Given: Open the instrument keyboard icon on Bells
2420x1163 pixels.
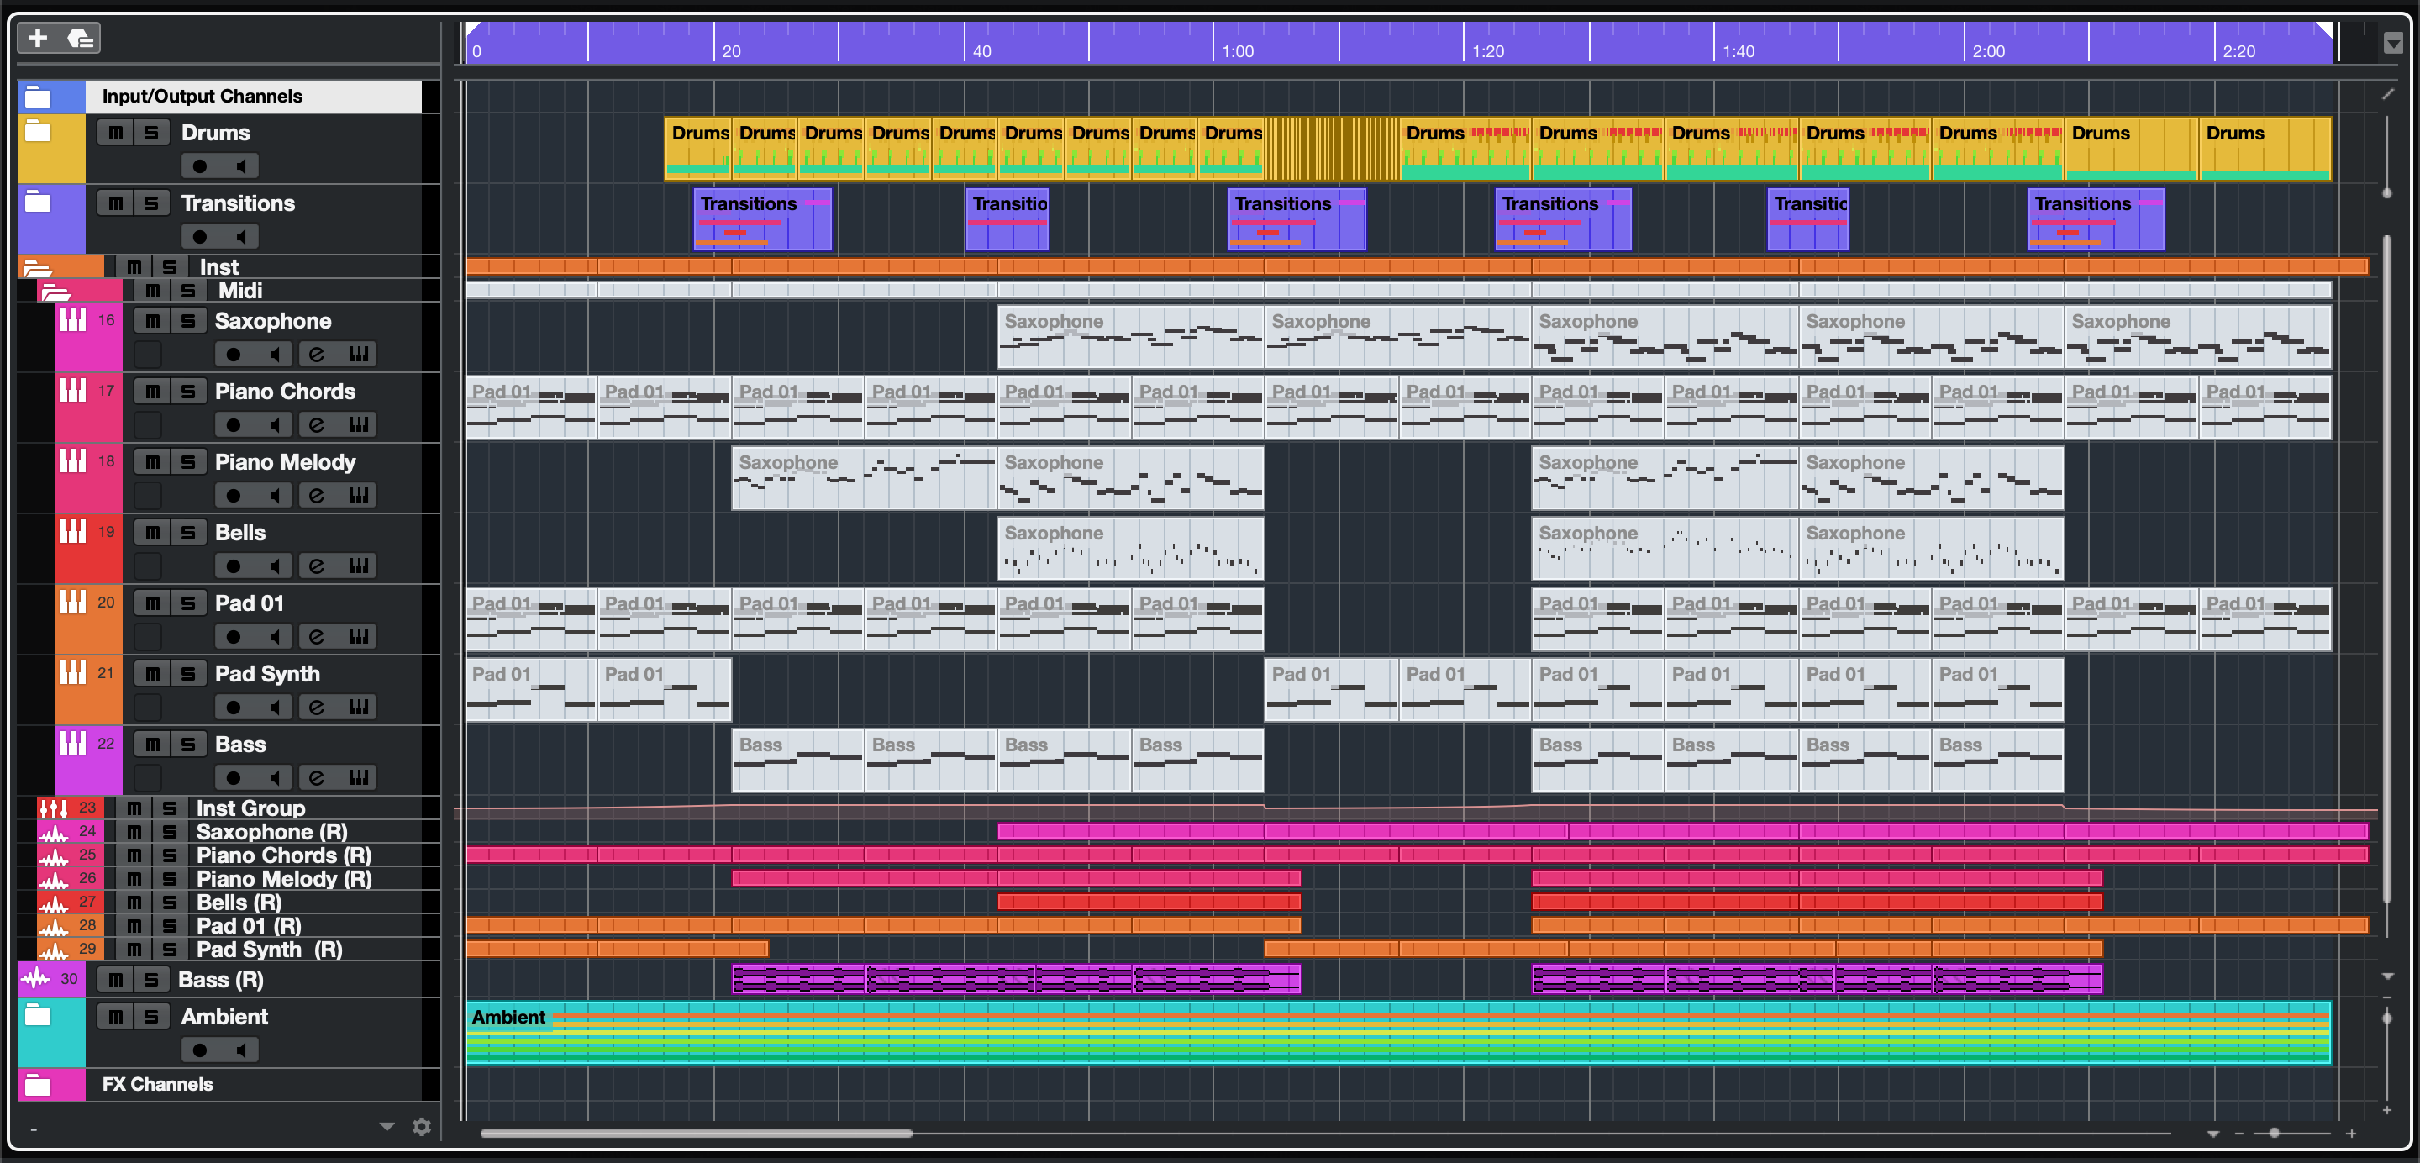Looking at the screenshot, I should [x=358, y=566].
